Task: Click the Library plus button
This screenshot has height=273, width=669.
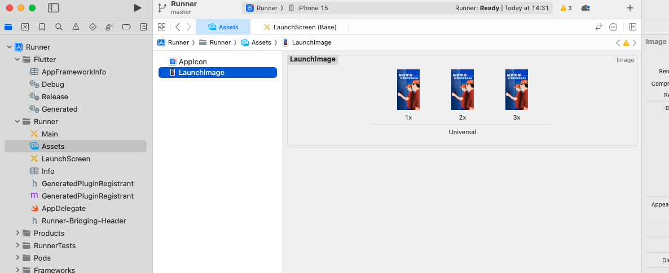Action: click(x=630, y=8)
